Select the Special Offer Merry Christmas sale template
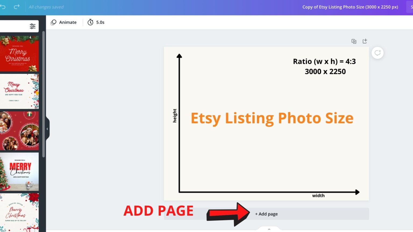413x232 pixels. tap(19, 212)
